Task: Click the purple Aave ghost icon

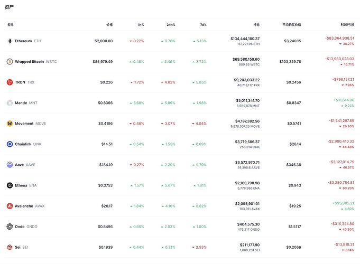Action: (10, 165)
